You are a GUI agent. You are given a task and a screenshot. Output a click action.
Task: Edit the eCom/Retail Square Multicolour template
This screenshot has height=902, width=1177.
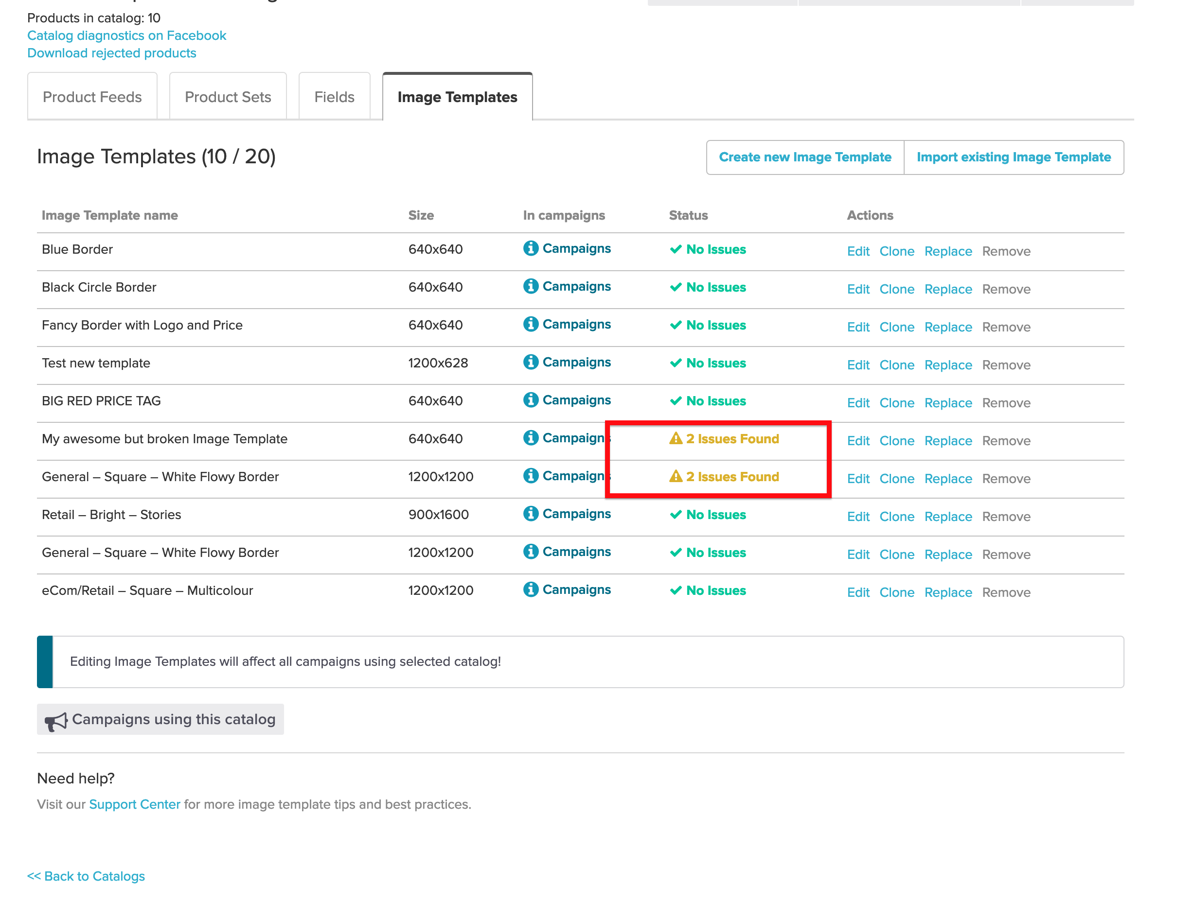[858, 592]
